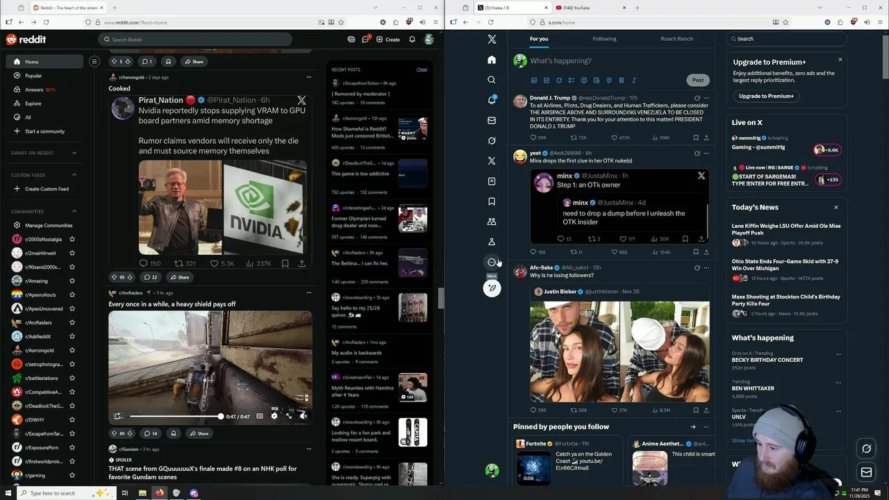Collapse Games on Reddit section
The width and height of the screenshot is (889, 500).
[x=74, y=153]
